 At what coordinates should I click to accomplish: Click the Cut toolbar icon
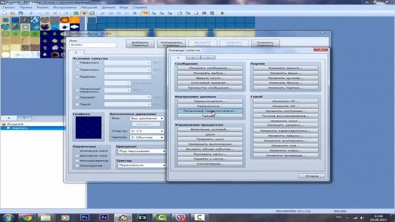tap(31, 13)
